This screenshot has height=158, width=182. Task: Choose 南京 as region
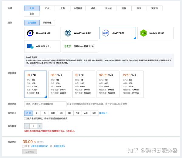click(x=139, y=8)
